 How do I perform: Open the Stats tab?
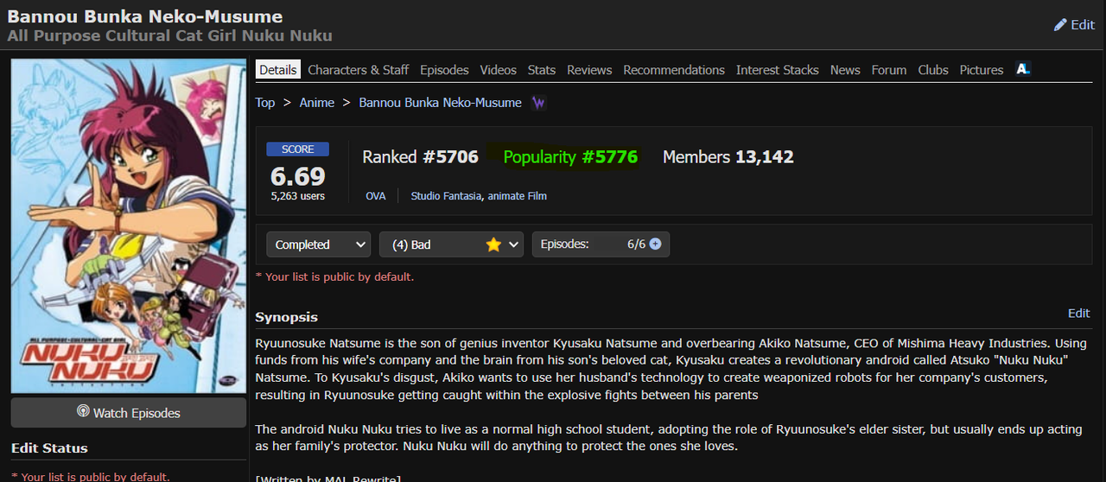[542, 70]
